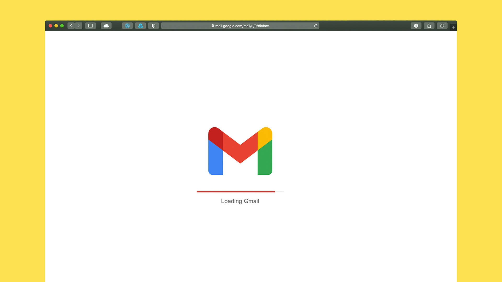Image resolution: width=502 pixels, height=282 pixels.
Task: Go forward to the next page
Action: [x=79, y=26]
